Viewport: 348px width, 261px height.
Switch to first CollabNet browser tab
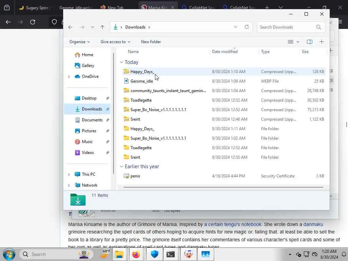point(198,8)
